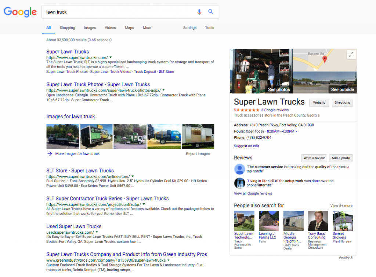Expand arrow beside project/contractor URL
This screenshot has width=376, height=277.
(144, 204)
